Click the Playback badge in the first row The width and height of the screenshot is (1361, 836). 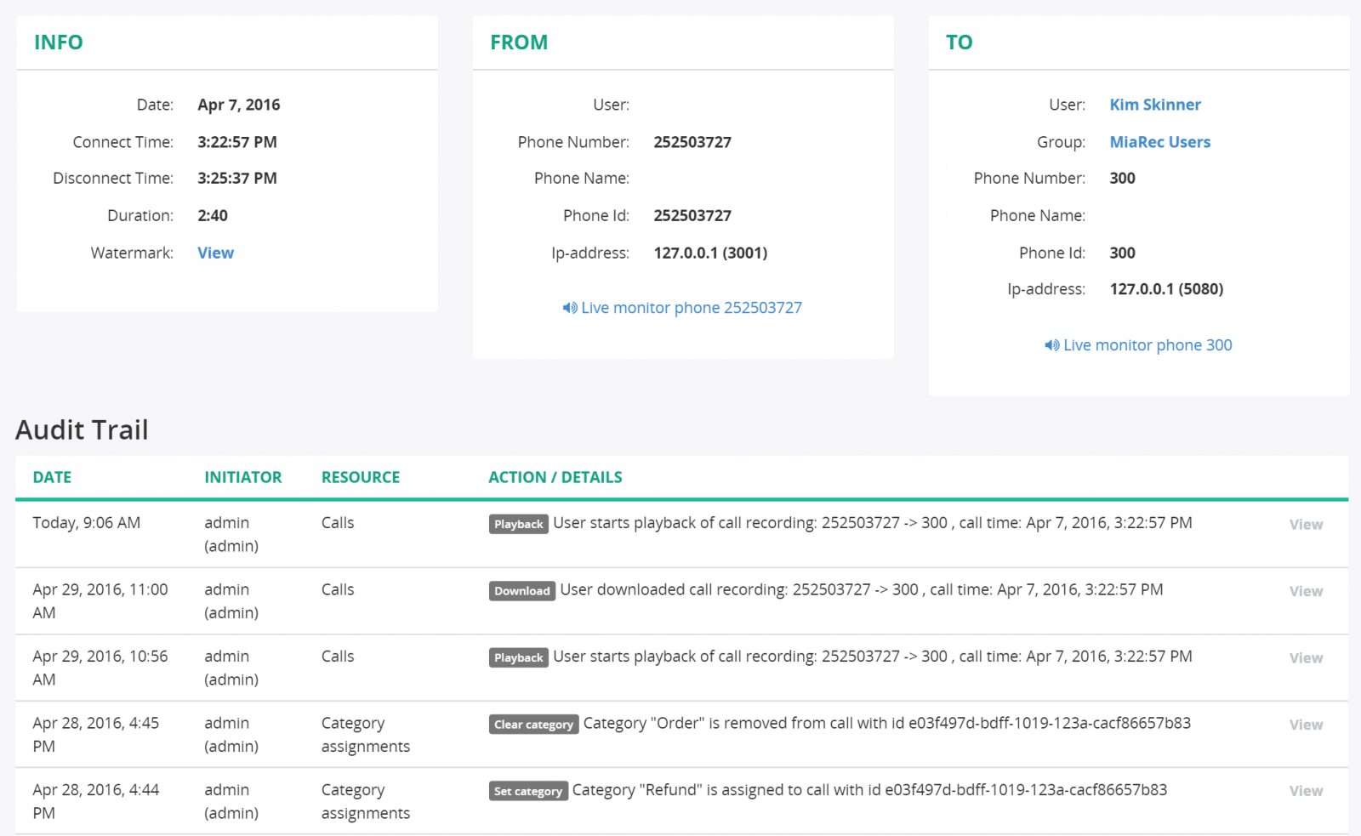518,524
